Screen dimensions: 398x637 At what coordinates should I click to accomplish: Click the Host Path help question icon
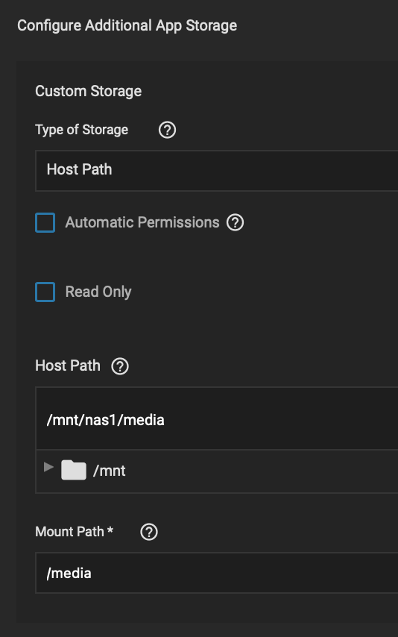point(120,366)
